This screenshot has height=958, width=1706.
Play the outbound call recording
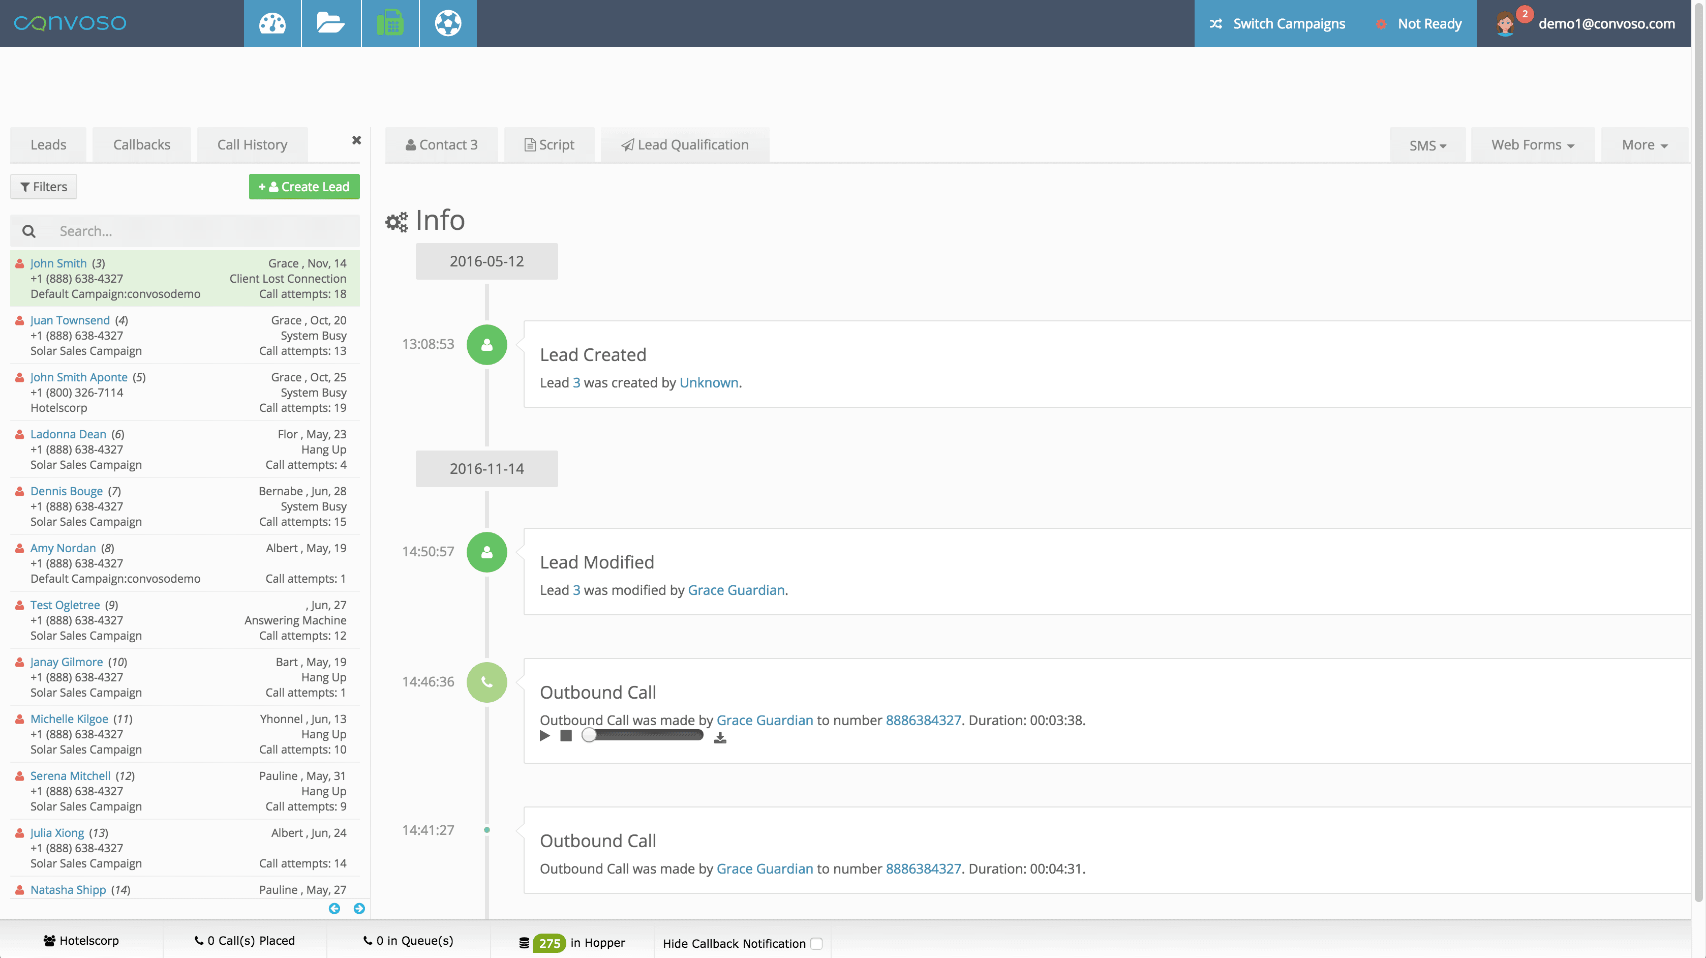[544, 735]
